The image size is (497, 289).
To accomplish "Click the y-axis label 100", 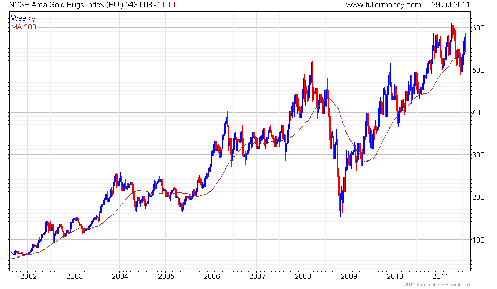I will pos(478,240).
